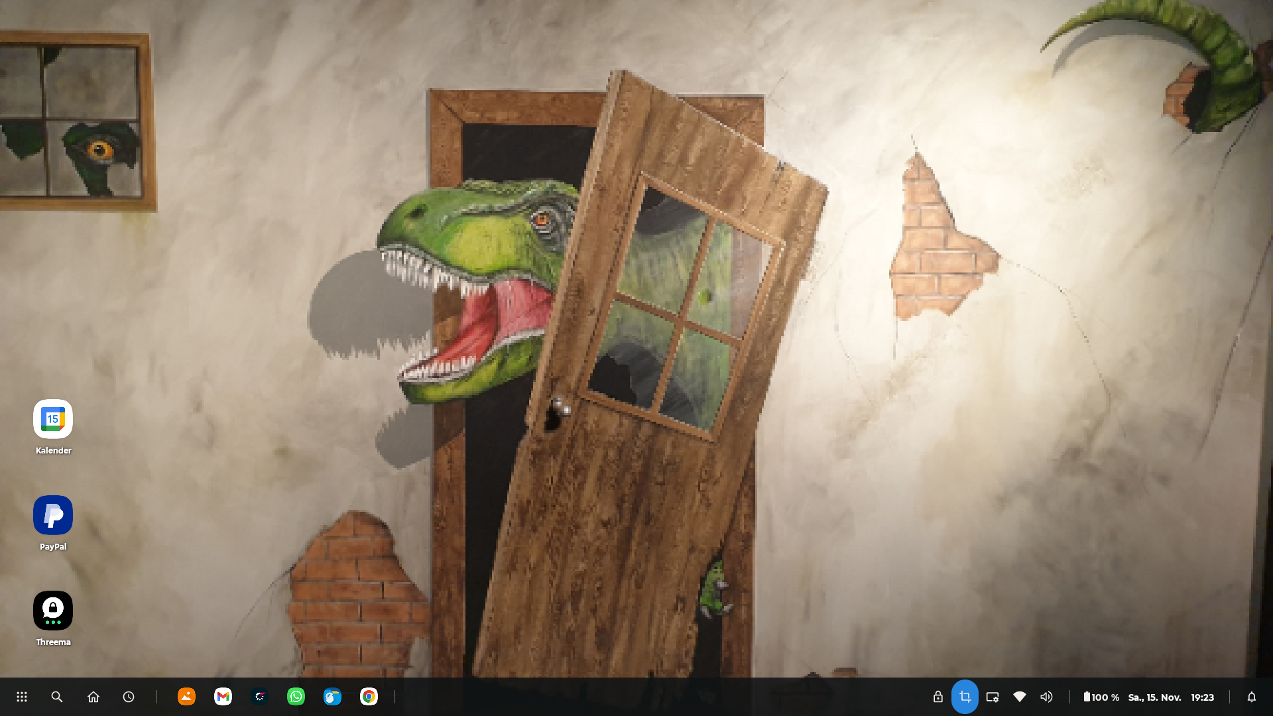1273x716 pixels.
Task: Show recent apps via clock icon
Action: click(129, 697)
